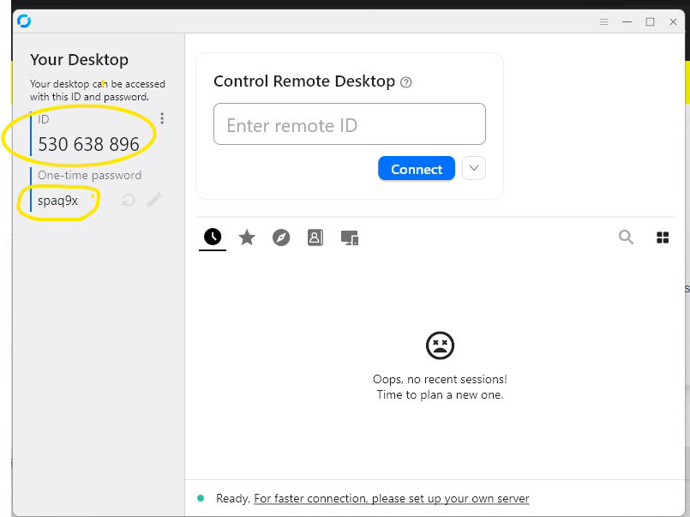Edit the password with the pencil icon
The width and height of the screenshot is (690, 517).
click(x=155, y=199)
